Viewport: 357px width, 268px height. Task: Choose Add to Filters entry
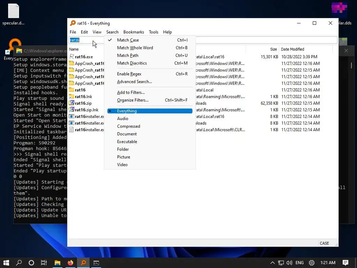pyautogui.click(x=150, y=92)
